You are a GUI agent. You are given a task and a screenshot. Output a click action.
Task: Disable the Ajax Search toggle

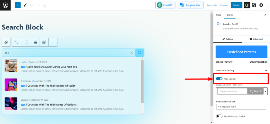(219, 79)
